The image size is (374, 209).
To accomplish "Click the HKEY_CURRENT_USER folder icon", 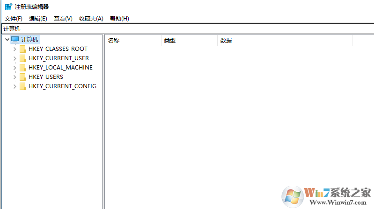I will pos(22,58).
